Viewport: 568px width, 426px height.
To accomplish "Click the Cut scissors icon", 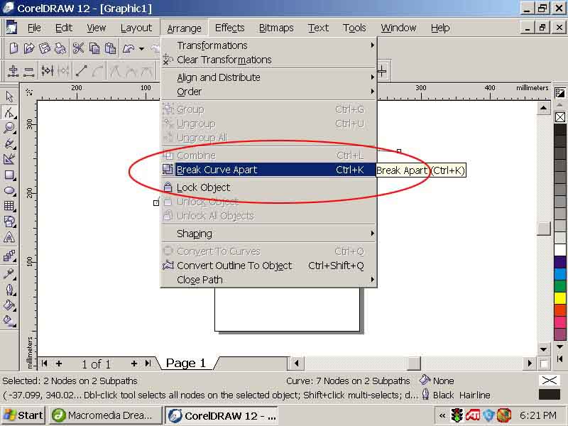I will (78, 48).
